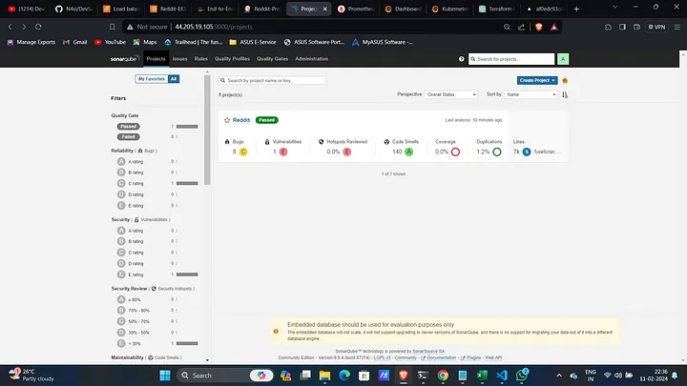Filter Security by B rating
Image resolution: width=687 pixels, height=386 pixels.
(x=131, y=241)
